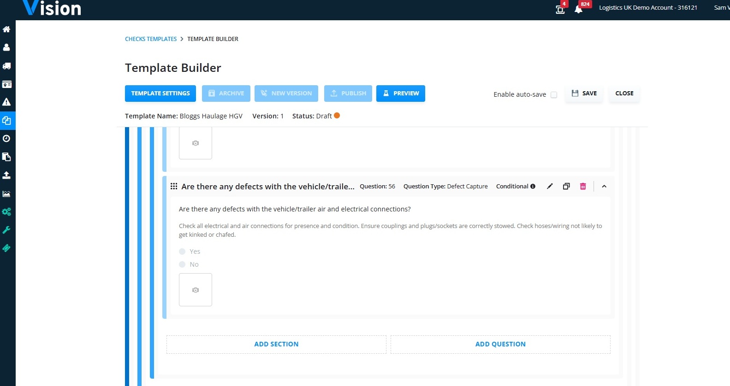This screenshot has width=730, height=386.
Task: Click Add Section
Action: pos(276,345)
